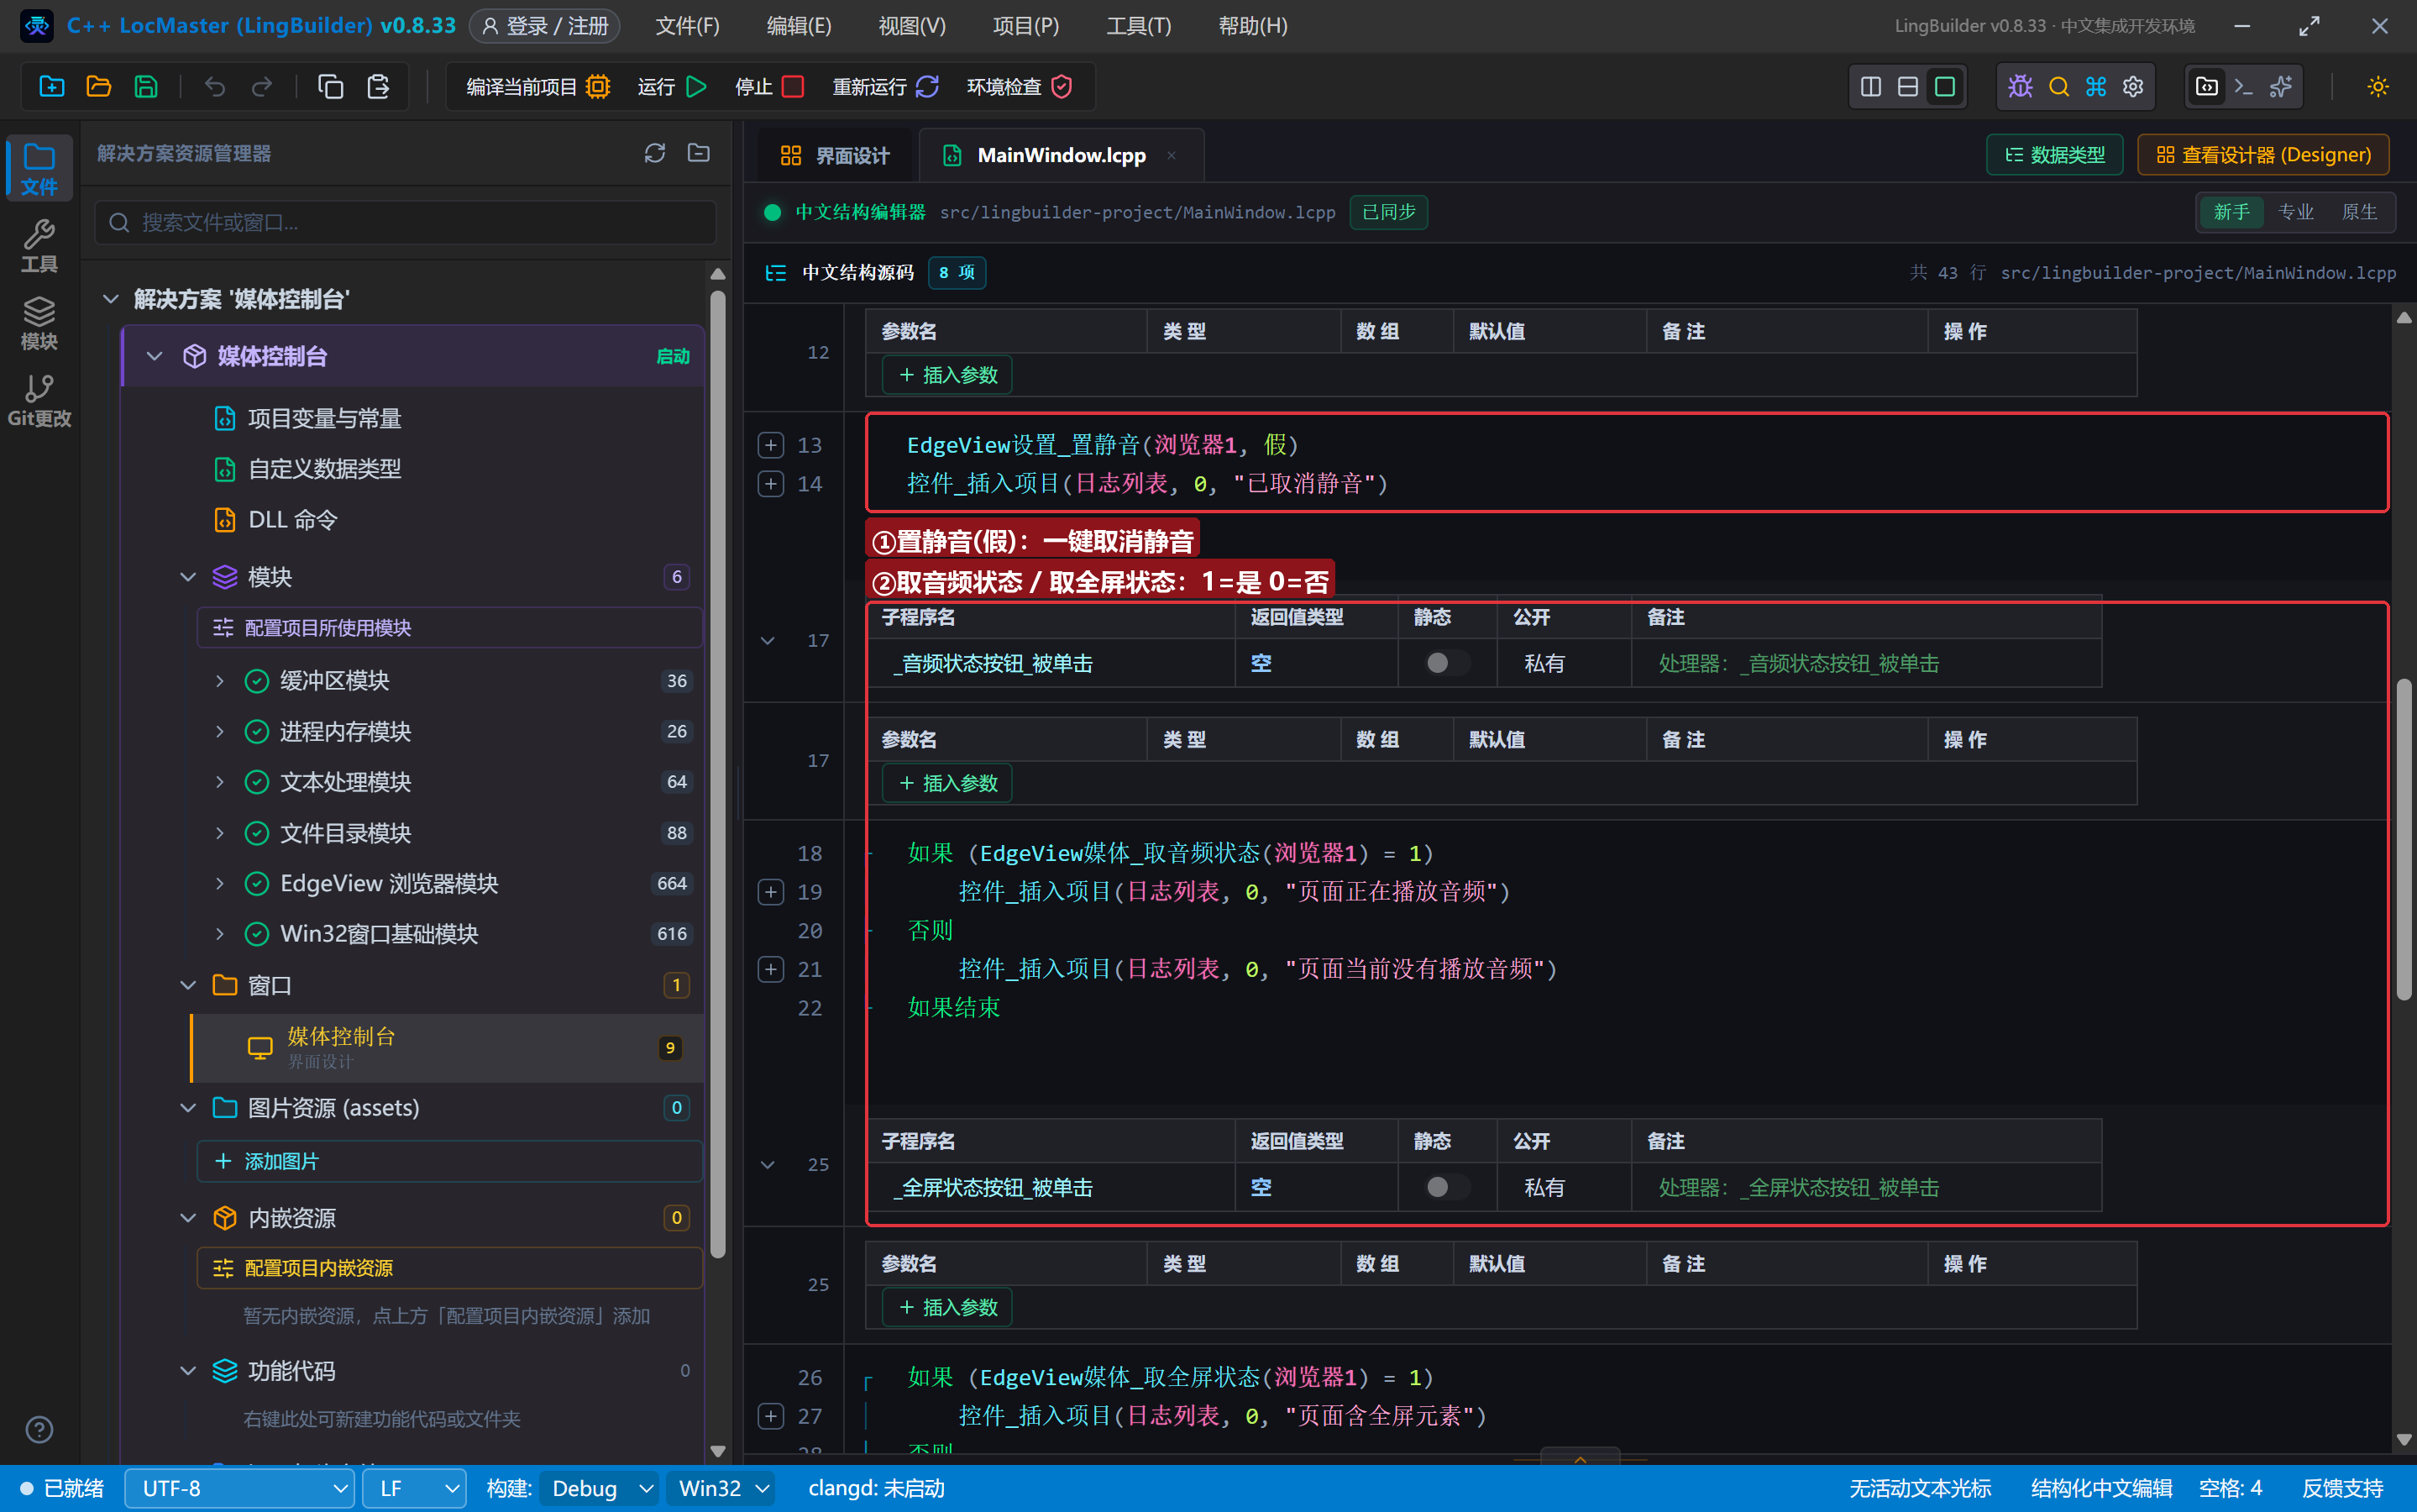
Task: Toggle 静态 switch for _全屏状态按钮_被单击
Action: click(x=1446, y=1187)
